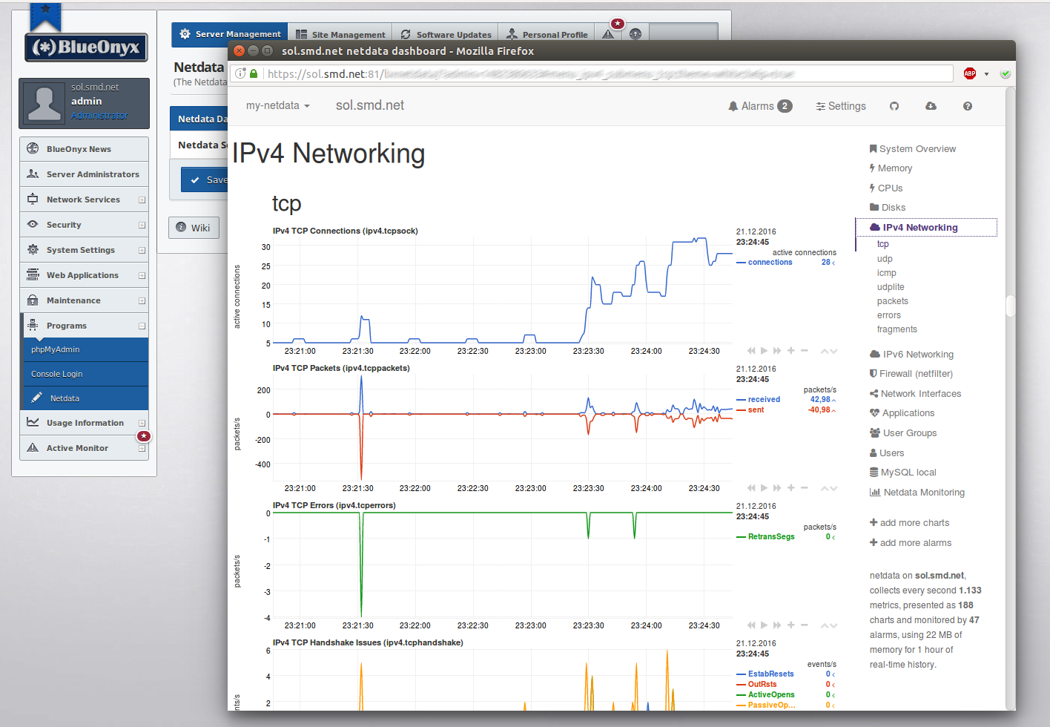Switch to Site Management tab
The image size is (1050, 727).
point(340,35)
